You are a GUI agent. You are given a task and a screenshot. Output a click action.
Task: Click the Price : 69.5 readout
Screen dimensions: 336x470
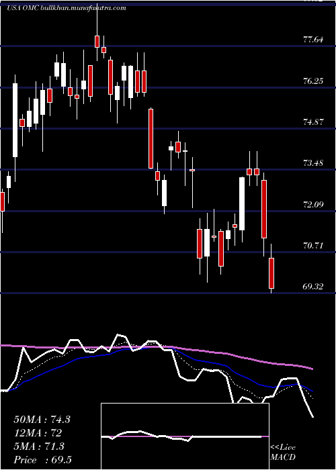(42, 460)
